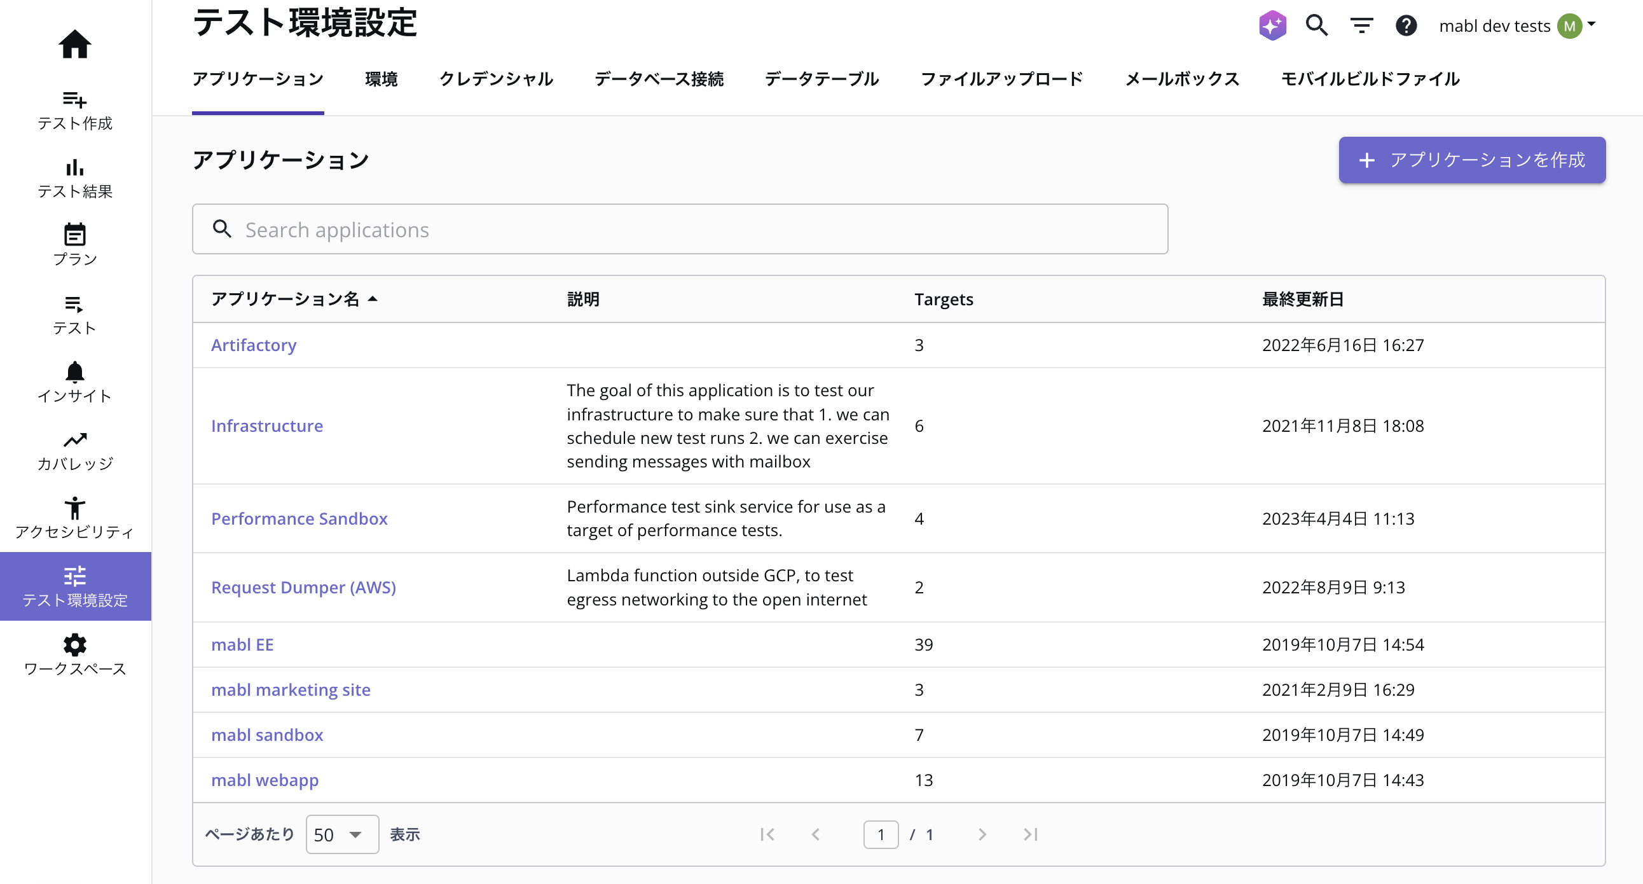Open the アクセシビリティ sidebar icon
The height and width of the screenshot is (884, 1643).
[75, 509]
